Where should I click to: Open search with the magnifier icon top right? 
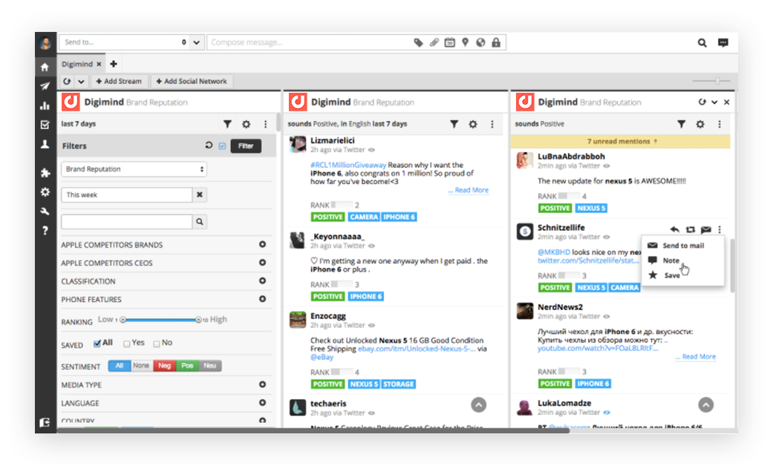point(702,43)
